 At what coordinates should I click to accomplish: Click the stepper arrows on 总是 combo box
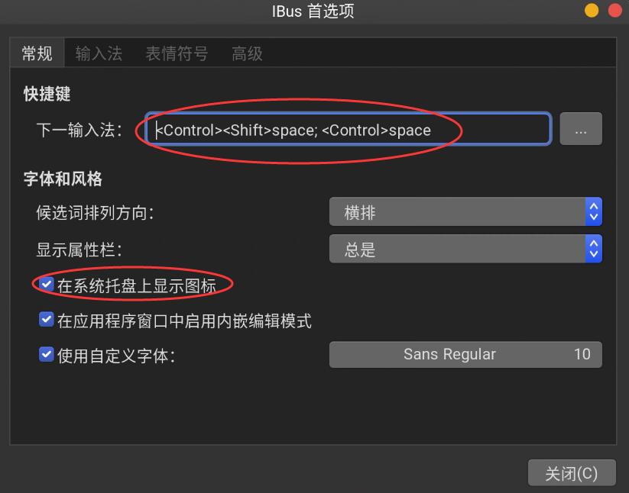pos(594,249)
